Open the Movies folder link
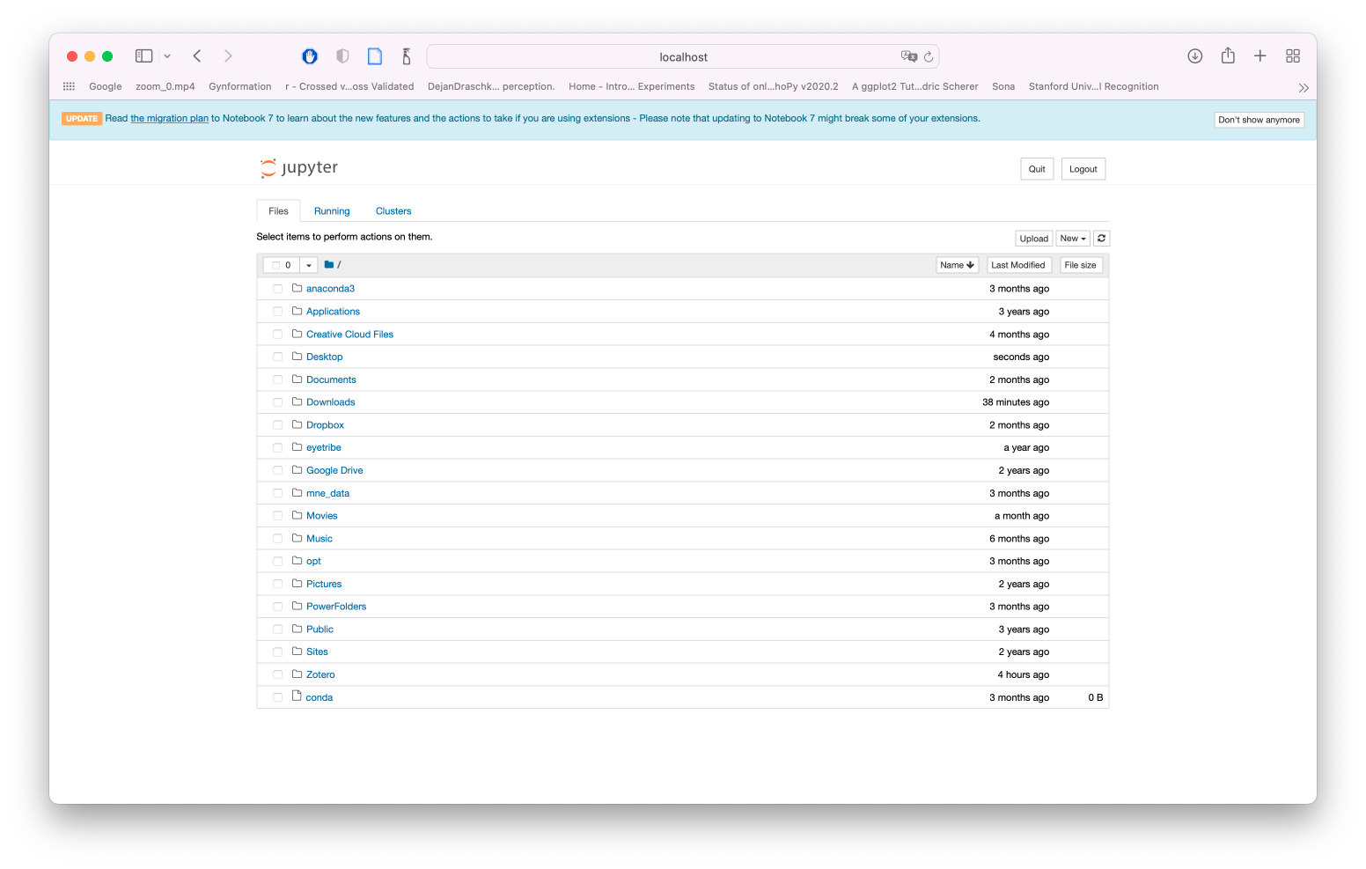This screenshot has width=1366, height=869. pyautogui.click(x=322, y=516)
